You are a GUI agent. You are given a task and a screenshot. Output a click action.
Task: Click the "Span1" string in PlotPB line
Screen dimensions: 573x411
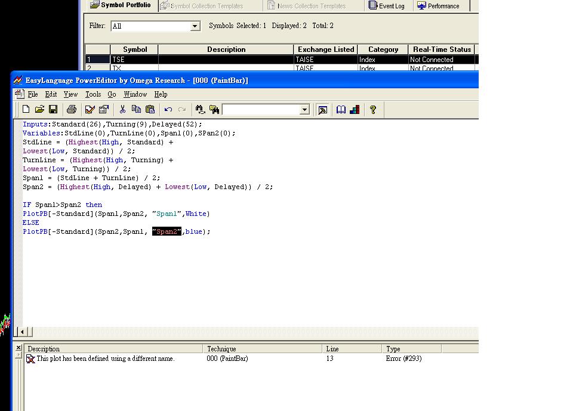point(167,214)
